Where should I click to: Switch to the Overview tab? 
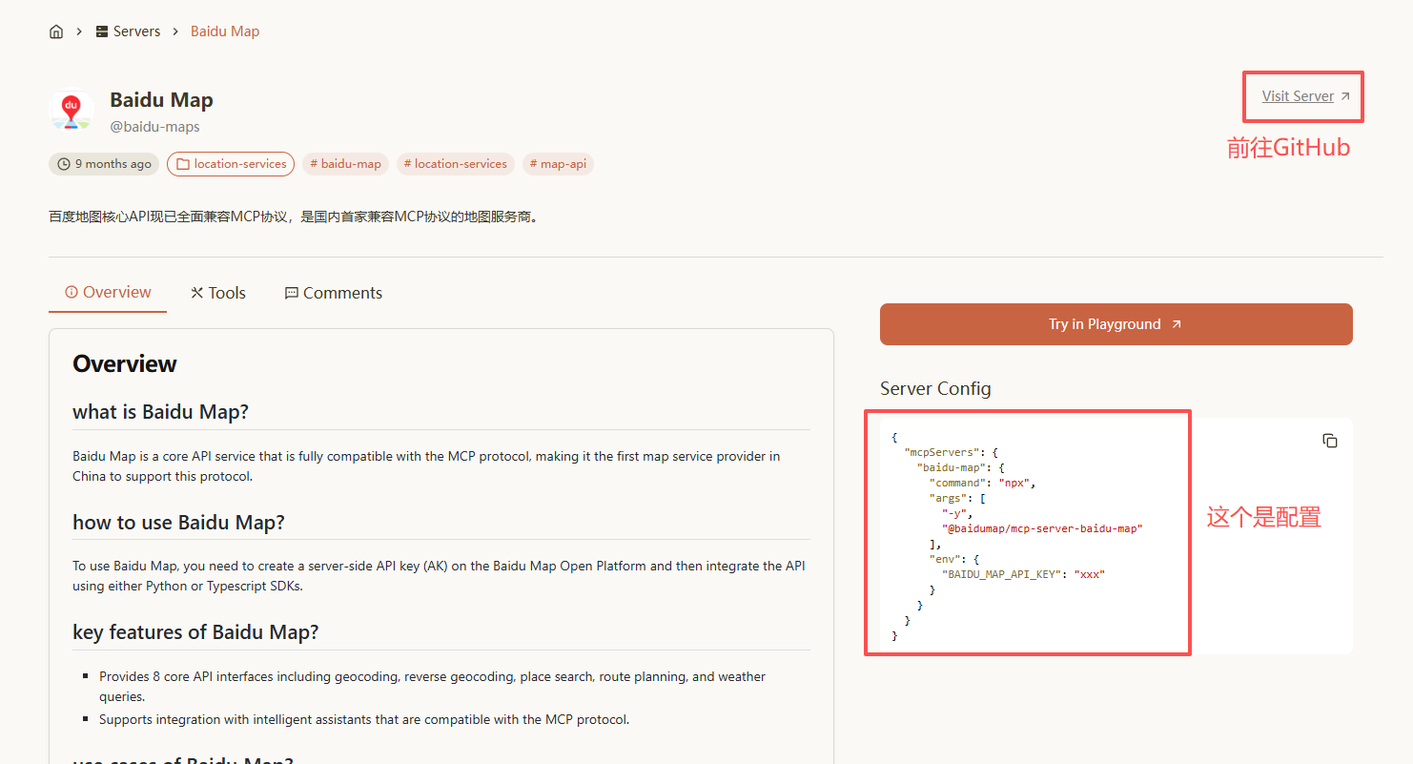pyautogui.click(x=108, y=293)
